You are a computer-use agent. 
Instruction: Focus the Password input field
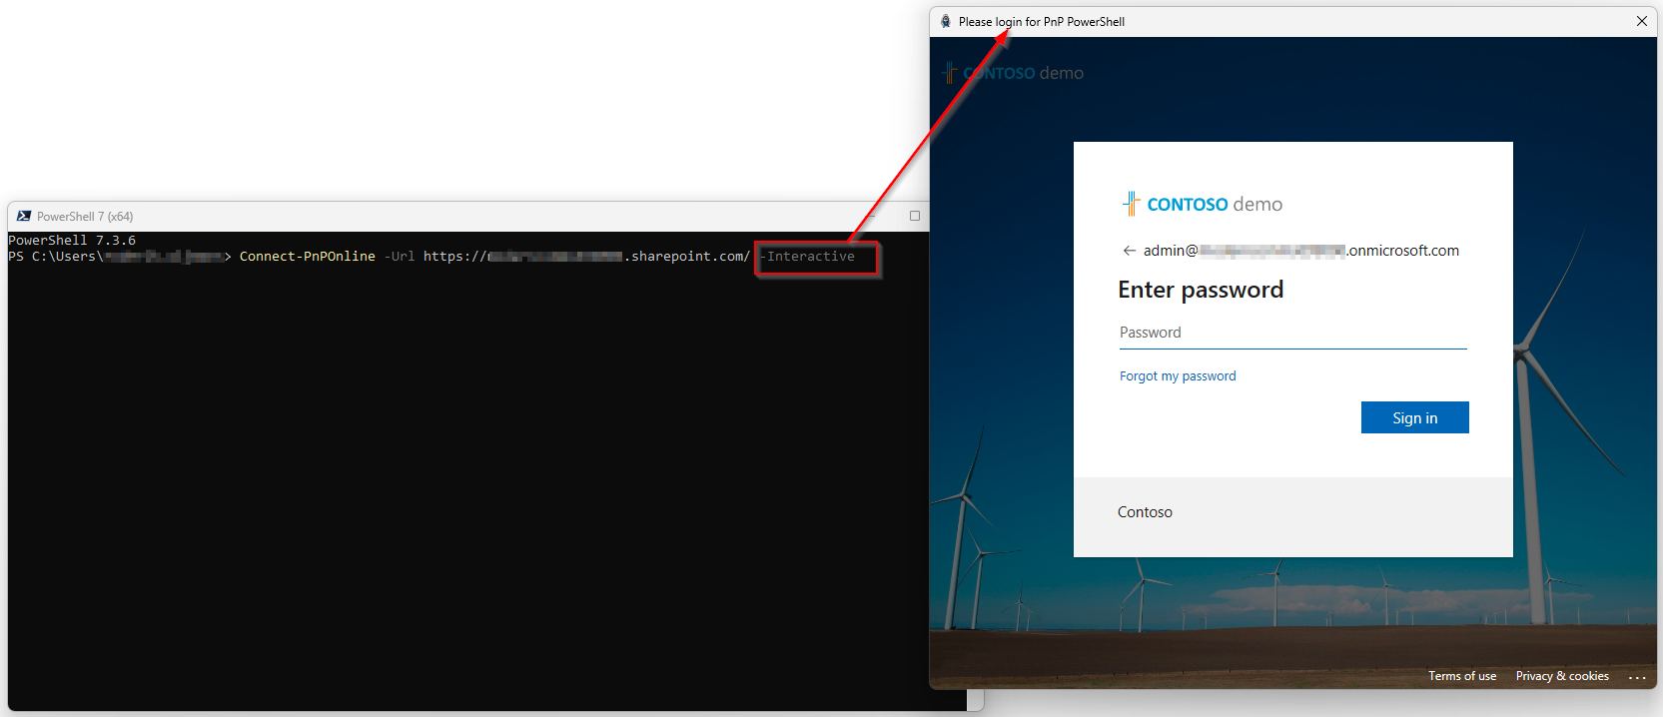pyautogui.click(x=1292, y=333)
